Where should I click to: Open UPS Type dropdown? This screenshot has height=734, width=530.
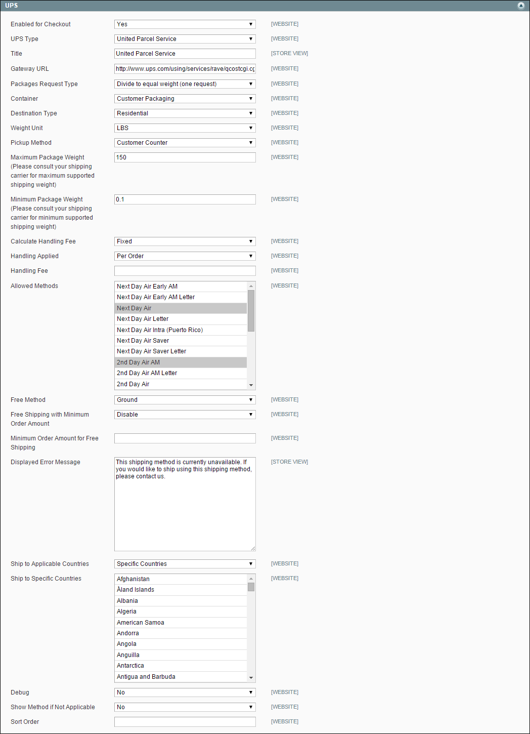(185, 39)
